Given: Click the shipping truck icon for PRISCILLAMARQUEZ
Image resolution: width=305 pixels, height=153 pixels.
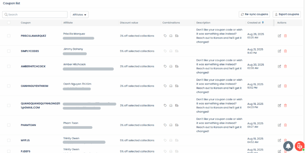Looking at the screenshot, I should click(x=177, y=36).
